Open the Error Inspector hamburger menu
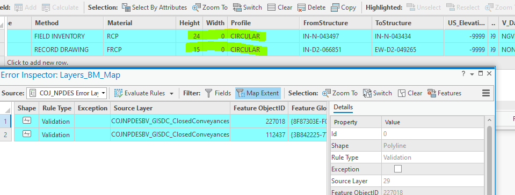 tap(486, 93)
